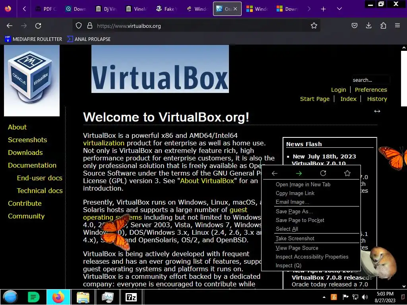Bookmark this page with the address bar star
This screenshot has height=305, width=407.
314,26
